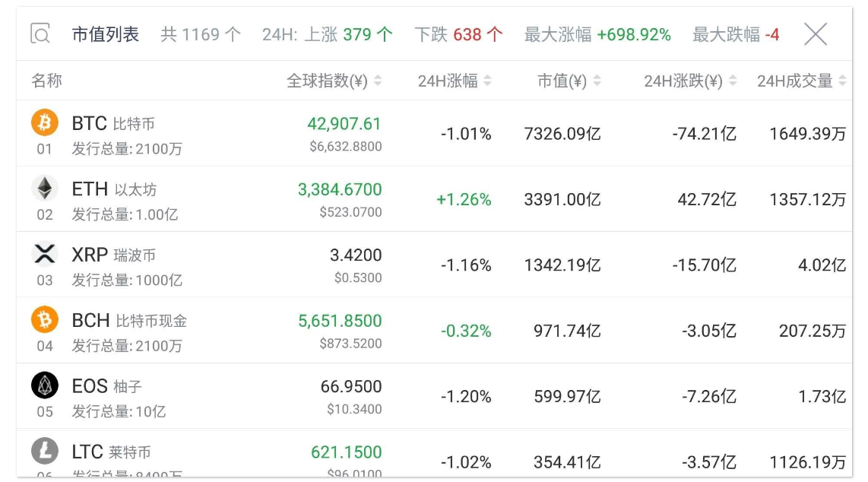Click XRP 24H change value -15.70亿
This screenshot has height=482, width=868.
(x=705, y=265)
